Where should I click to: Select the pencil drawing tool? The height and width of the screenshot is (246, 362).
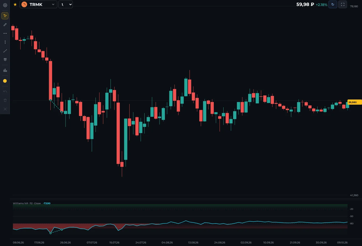tap(5, 25)
